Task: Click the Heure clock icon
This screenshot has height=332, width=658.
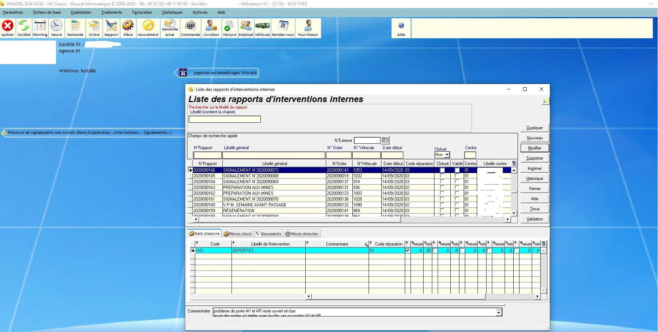Action: click(x=56, y=28)
